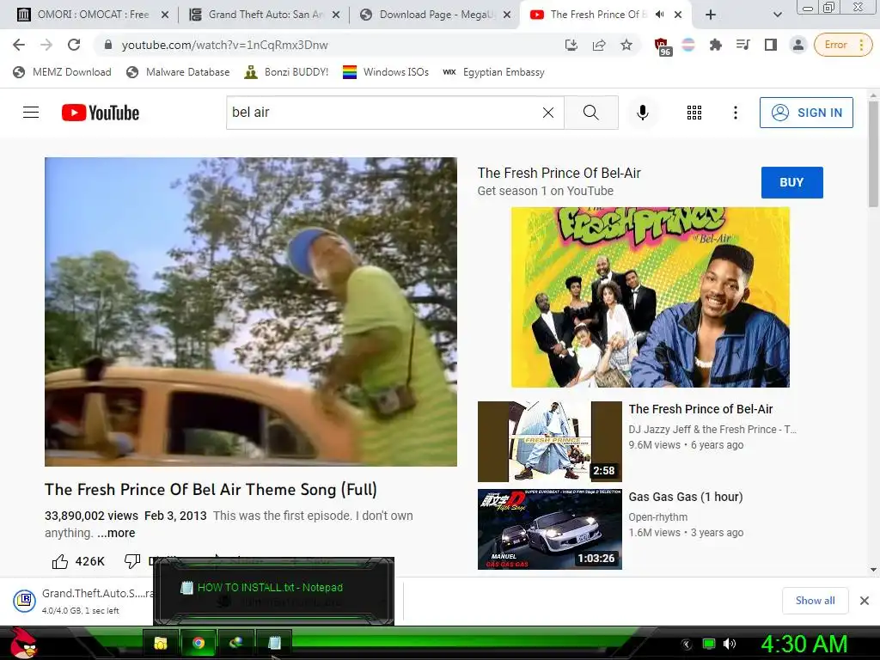This screenshot has width=880, height=660.
Task: Open the Angry Birds start button
Action: click(x=23, y=643)
